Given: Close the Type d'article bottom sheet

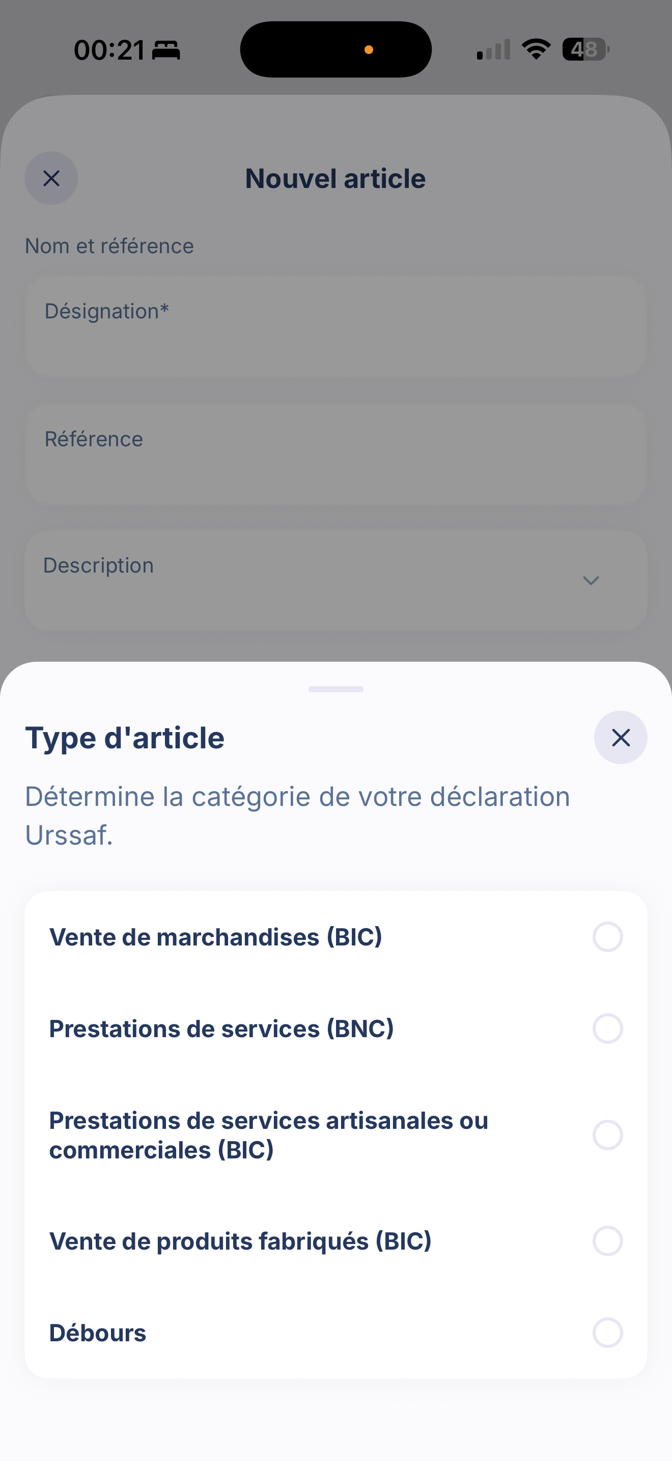Looking at the screenshot, I should point(621,737).
